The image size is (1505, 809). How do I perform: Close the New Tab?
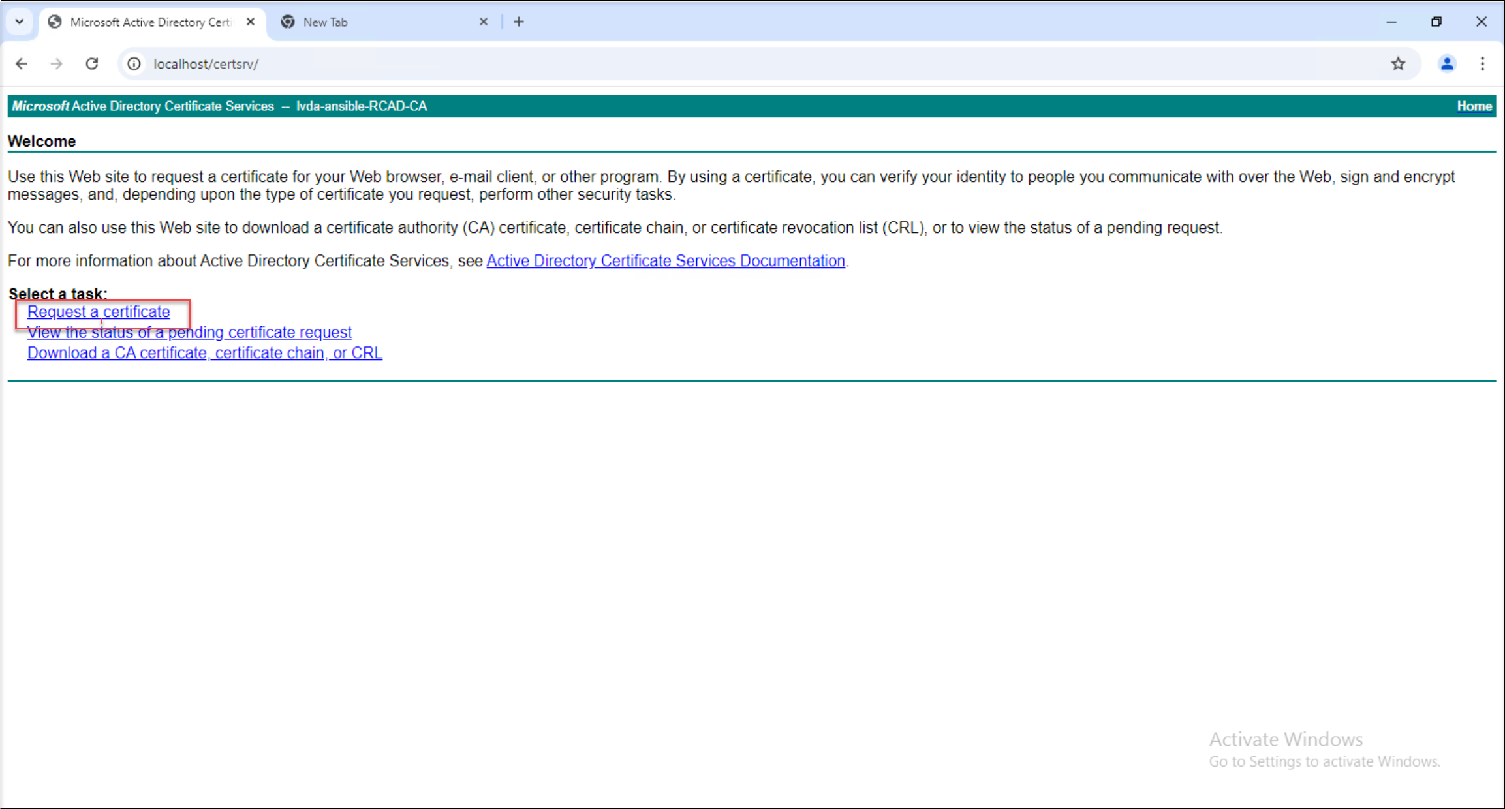tap(484, 22)
